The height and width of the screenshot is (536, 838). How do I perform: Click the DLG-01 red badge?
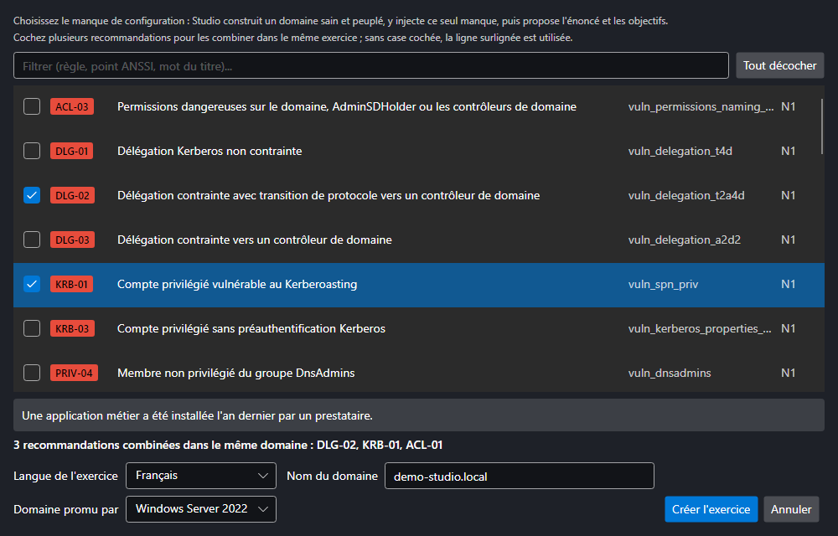[72, 151]
